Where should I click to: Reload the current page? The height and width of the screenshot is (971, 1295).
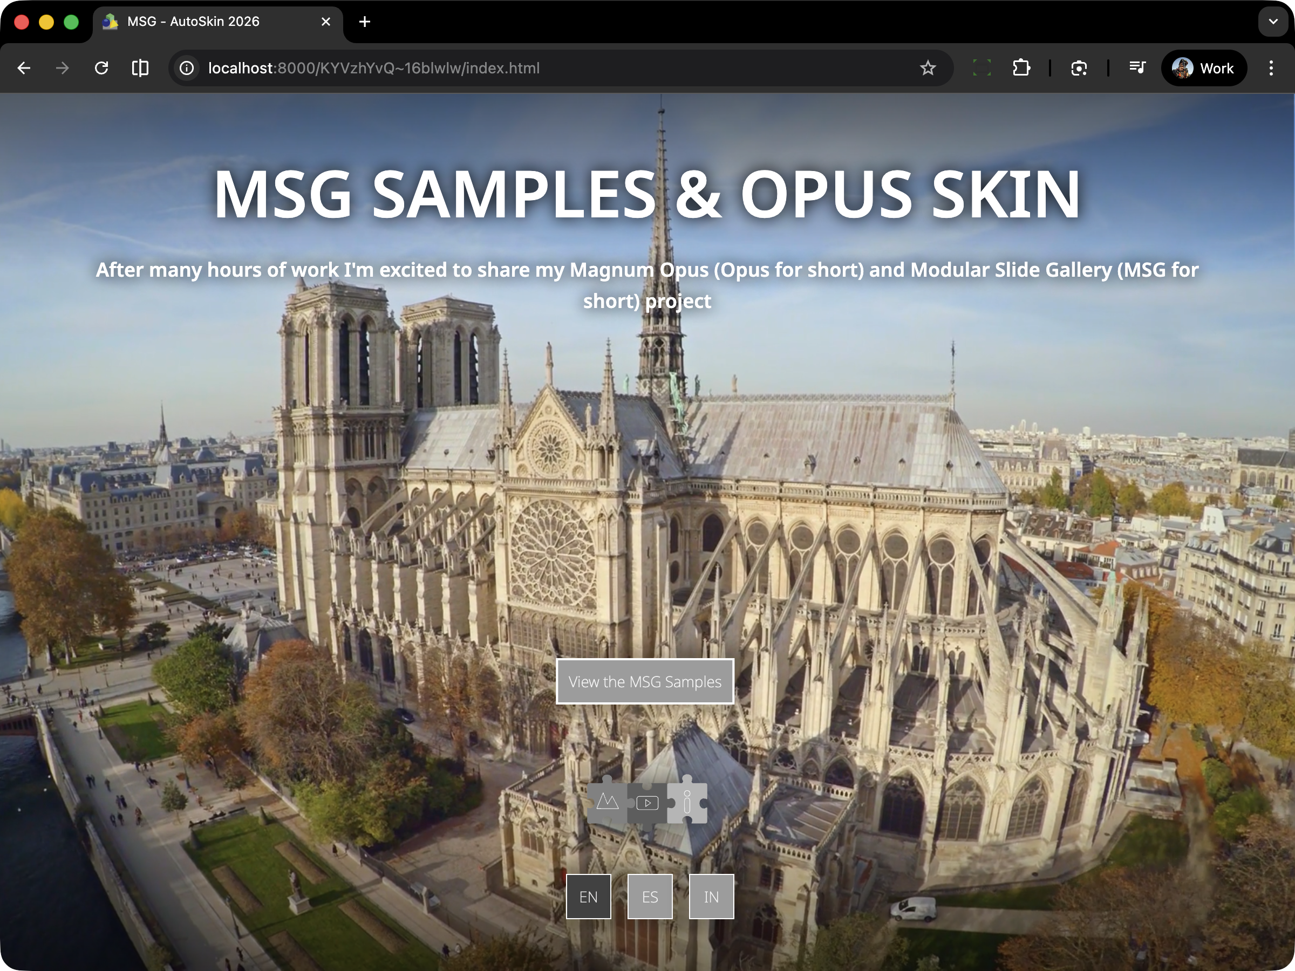(101, 69)
